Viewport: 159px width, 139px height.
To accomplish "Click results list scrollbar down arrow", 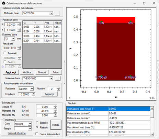I will pos(152,134).
